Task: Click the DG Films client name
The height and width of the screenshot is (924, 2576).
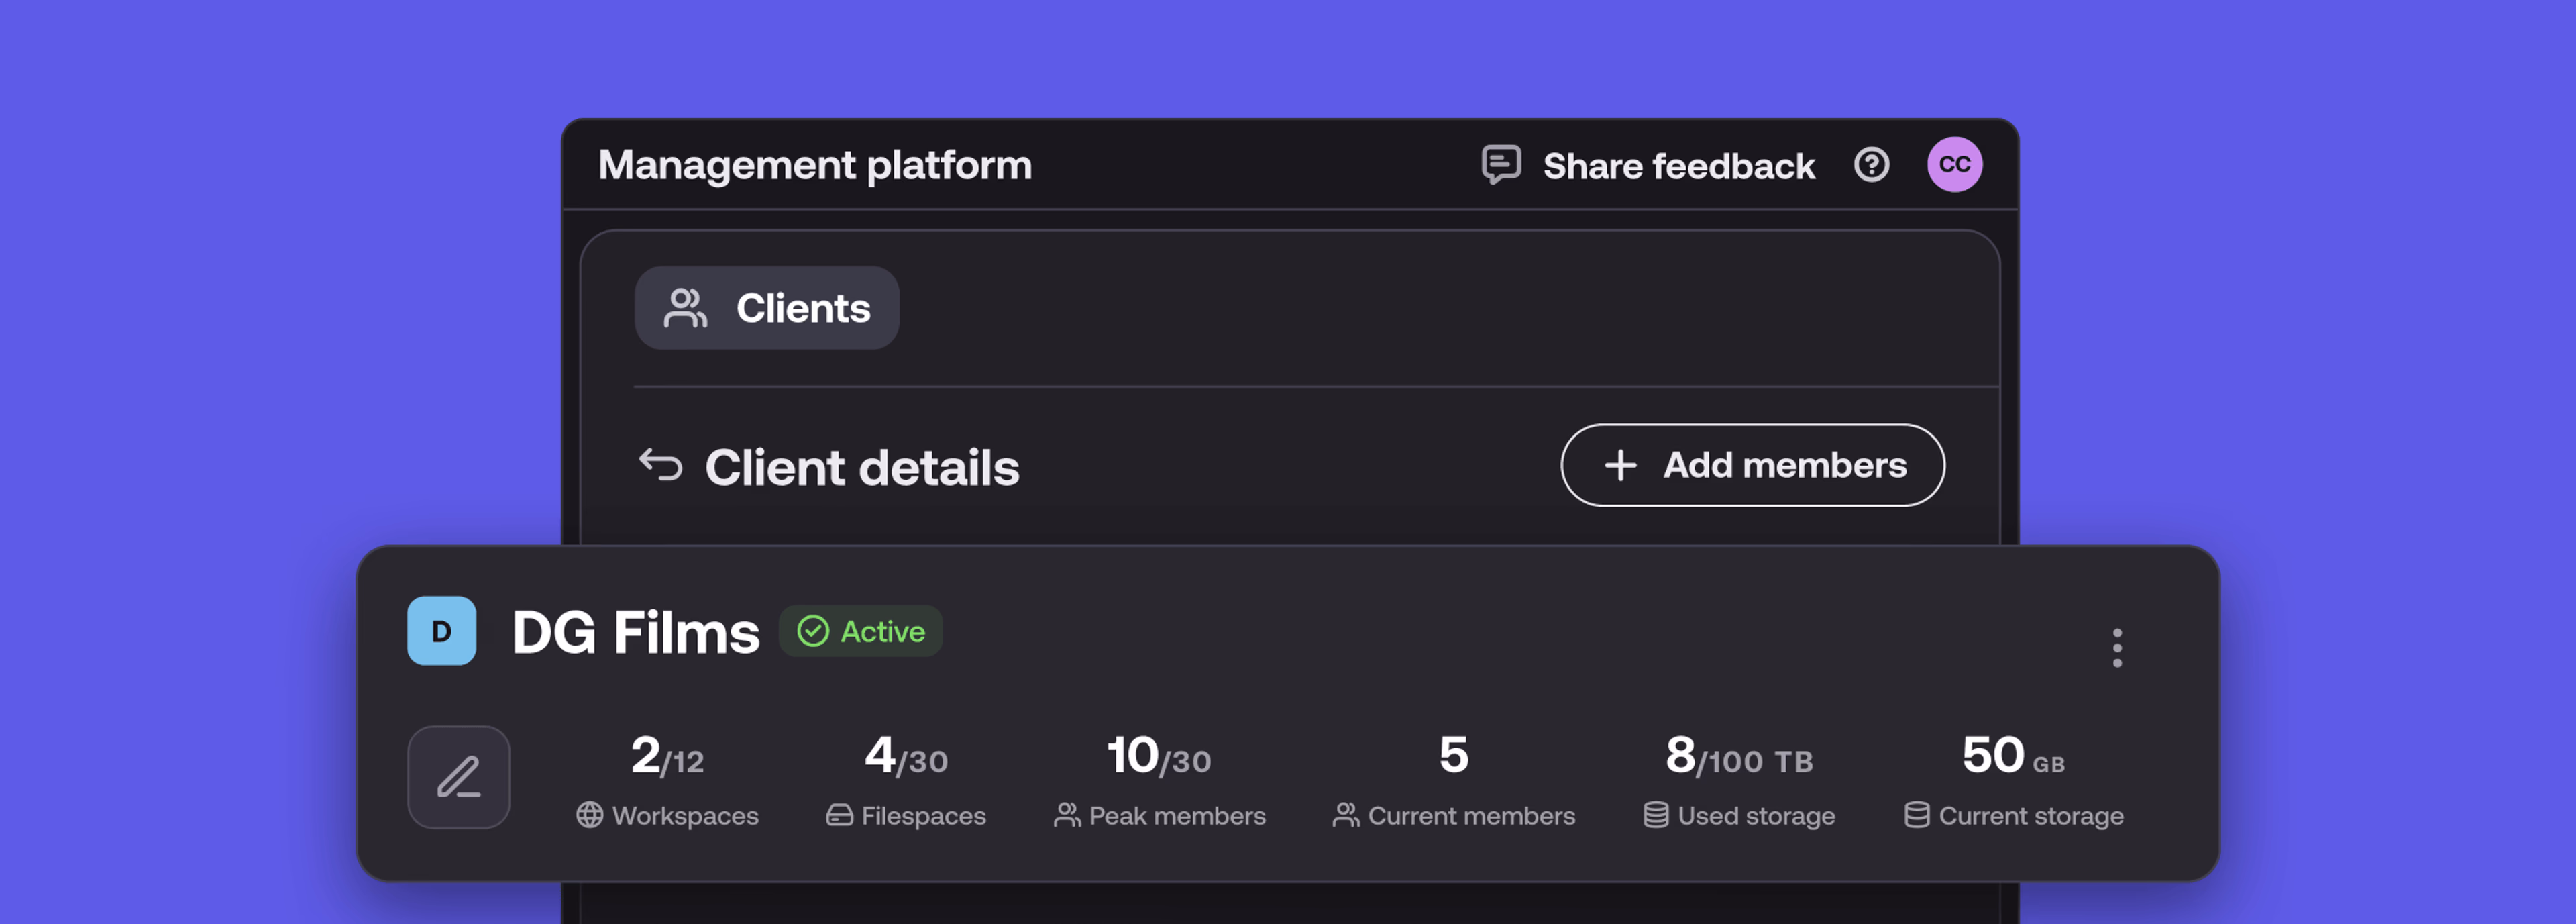Action: point(635,632)
